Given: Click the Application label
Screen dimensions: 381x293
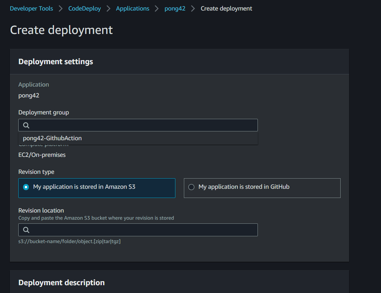Looking at the screenshot, I should coord(34,85).
